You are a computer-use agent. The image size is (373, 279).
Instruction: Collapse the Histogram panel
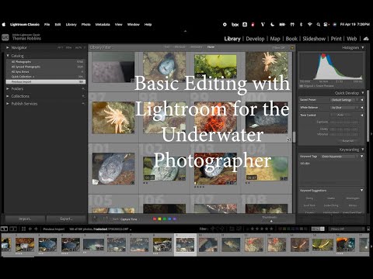[x=363, y=47]
